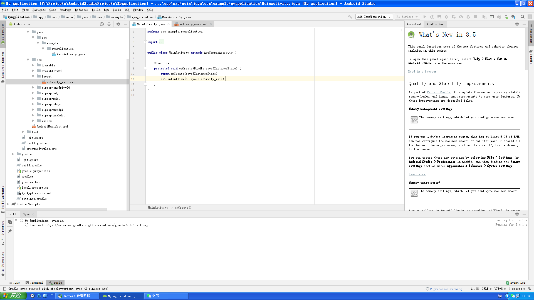Toggle the Structure side tab
The image size is (534, 300).
click(3, 232)
